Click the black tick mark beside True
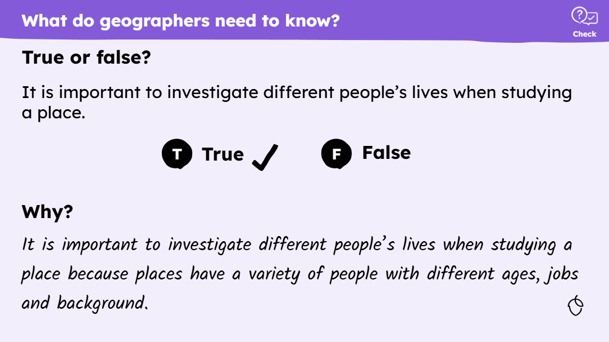Image resolution: width=609 pixels, height=342 pixels. pyautogui.click(x=265, y=157)
